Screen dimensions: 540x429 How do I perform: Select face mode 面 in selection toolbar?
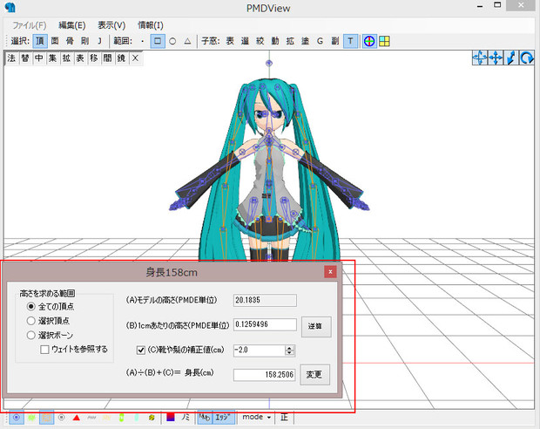(55, 41)
